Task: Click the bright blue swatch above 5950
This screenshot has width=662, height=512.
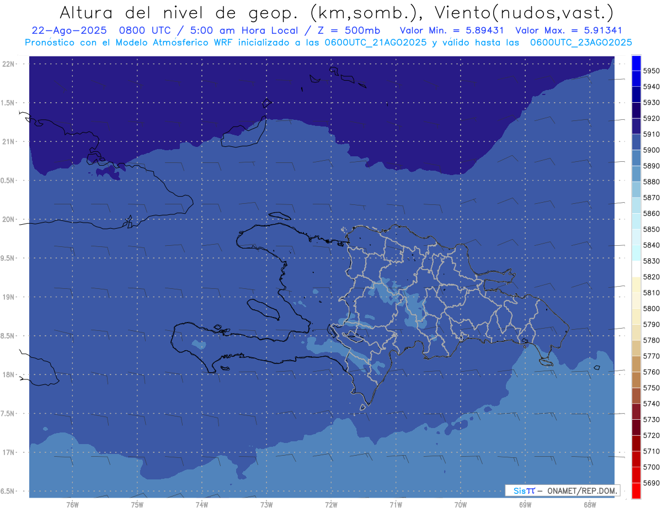Action: click(636, 63)
